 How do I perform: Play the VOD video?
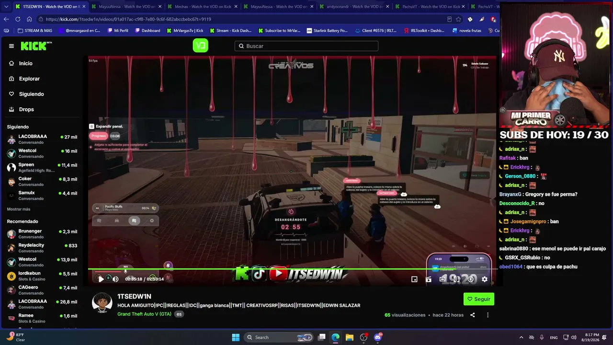click(x=101, y=279)
